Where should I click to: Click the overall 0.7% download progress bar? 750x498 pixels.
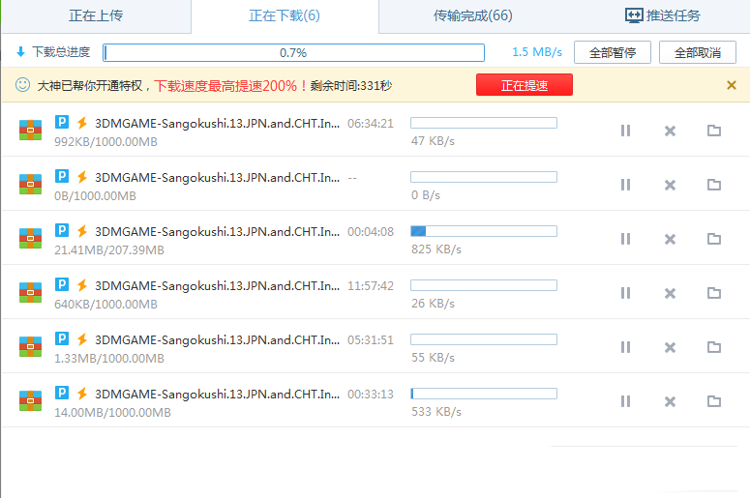coord(293,52)
